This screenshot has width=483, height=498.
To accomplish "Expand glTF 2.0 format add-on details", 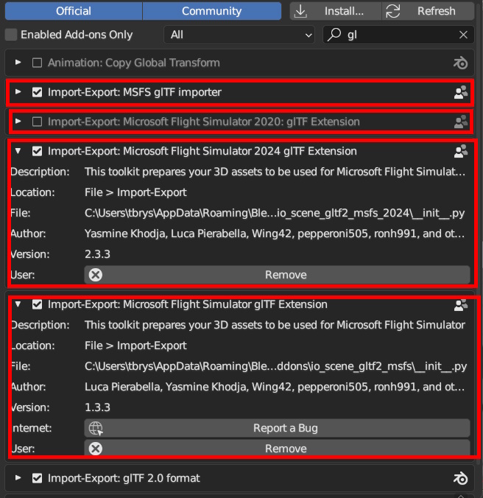I will point(18,478).
